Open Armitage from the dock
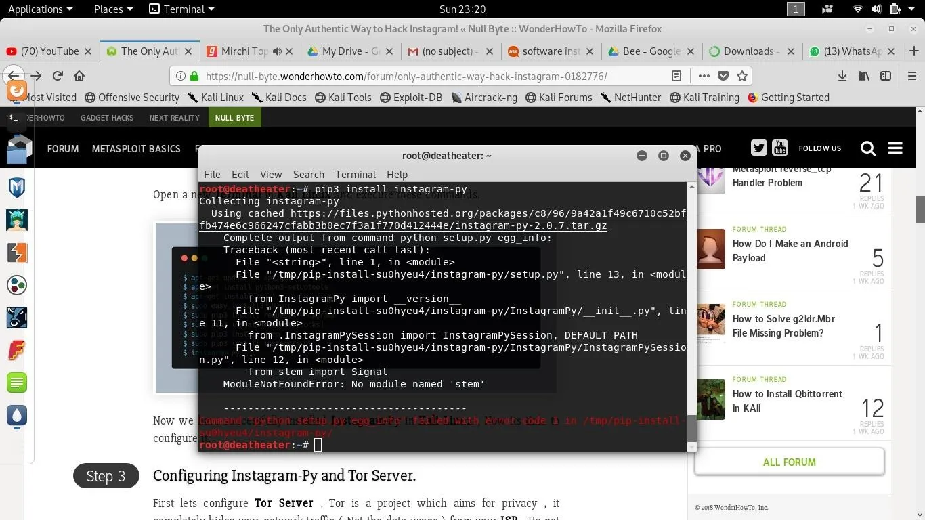The height and width of the screenshot is (520, 925). pos(17,220)
